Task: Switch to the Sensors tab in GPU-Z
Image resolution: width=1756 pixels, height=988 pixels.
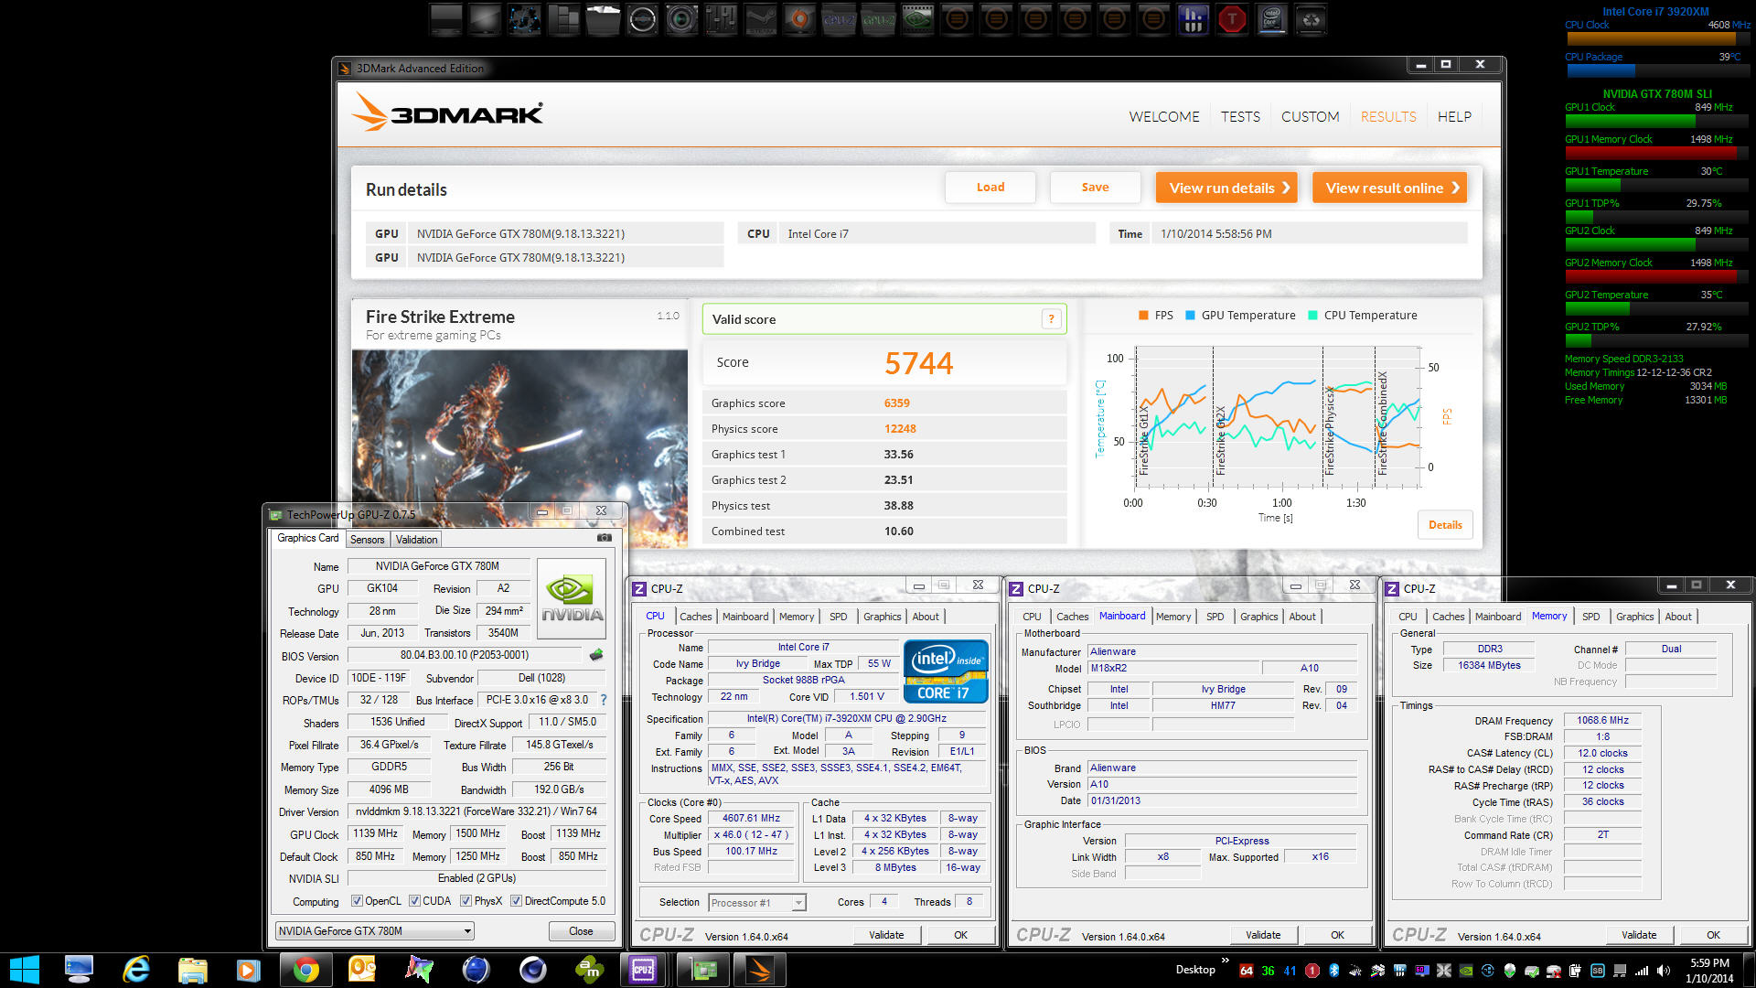Action: click(367, 540)
